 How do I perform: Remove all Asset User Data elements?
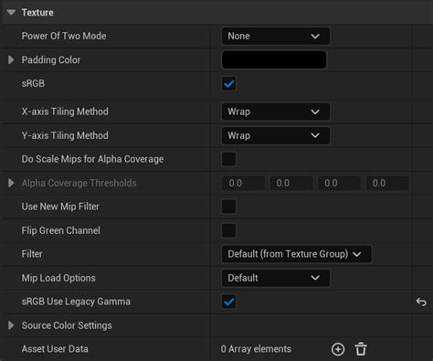(361, 349)
